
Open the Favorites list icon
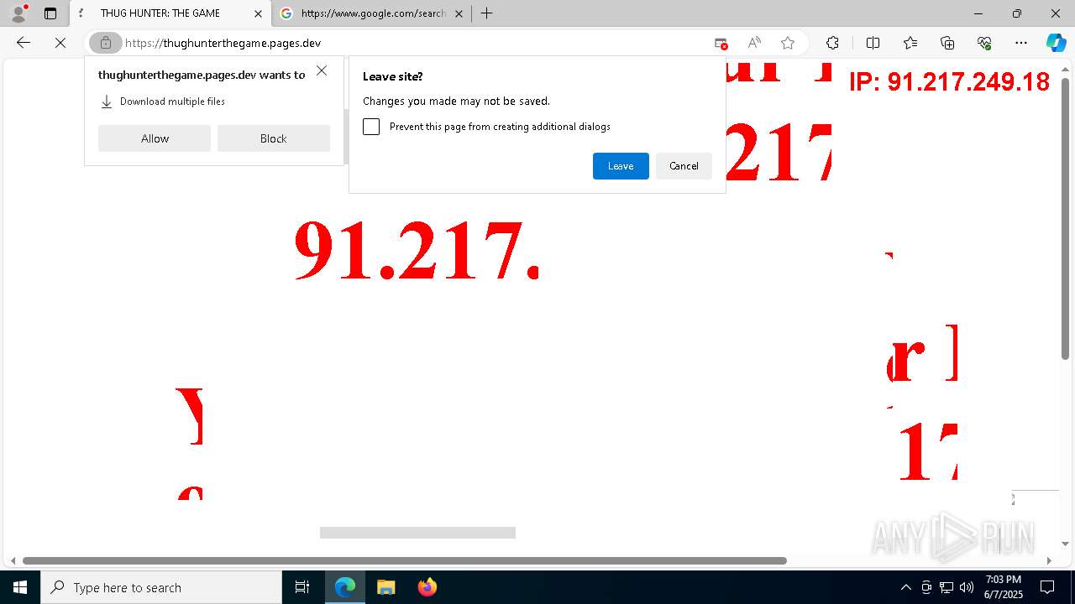910,43
